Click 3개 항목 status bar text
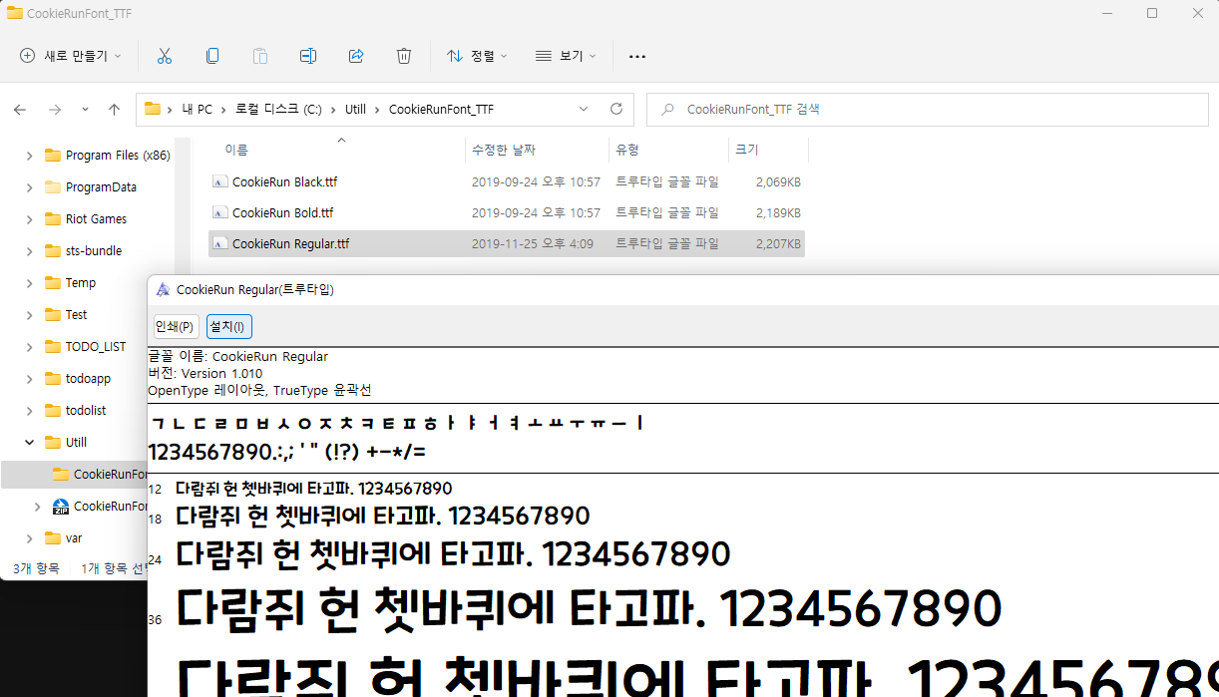 [x=36, y=567]
